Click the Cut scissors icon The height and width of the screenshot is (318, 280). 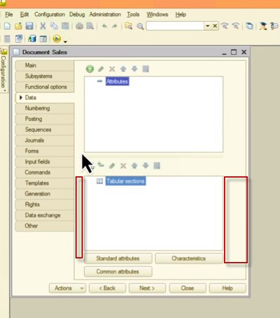(43, 26)
